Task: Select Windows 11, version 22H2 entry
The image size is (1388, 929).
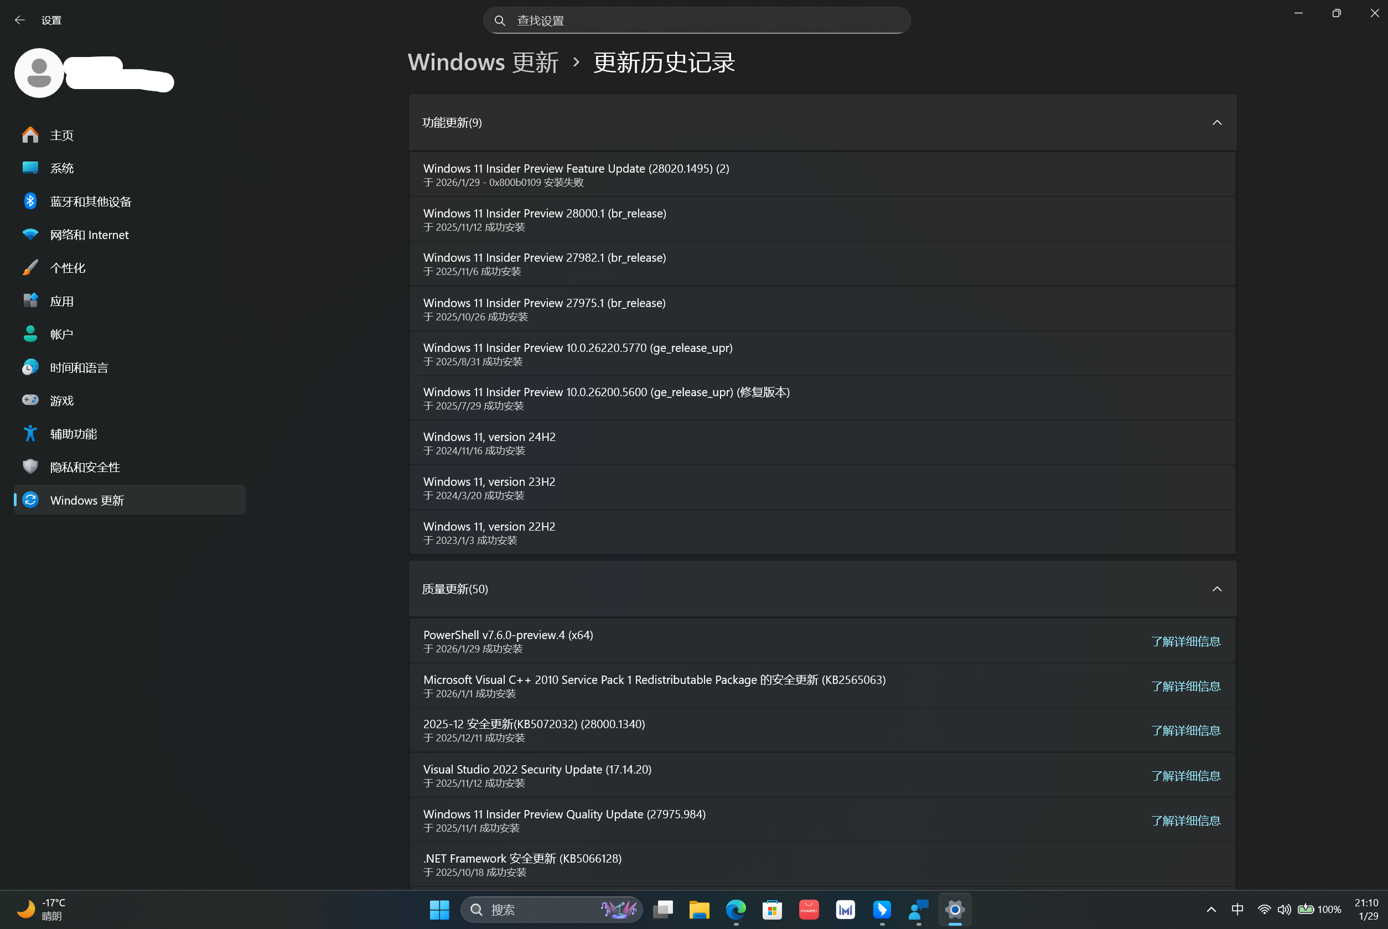Action: pos(822,532)
